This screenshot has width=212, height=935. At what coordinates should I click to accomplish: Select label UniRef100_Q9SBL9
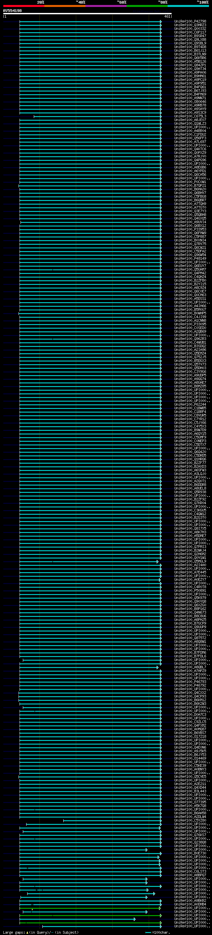click(190, 43)
